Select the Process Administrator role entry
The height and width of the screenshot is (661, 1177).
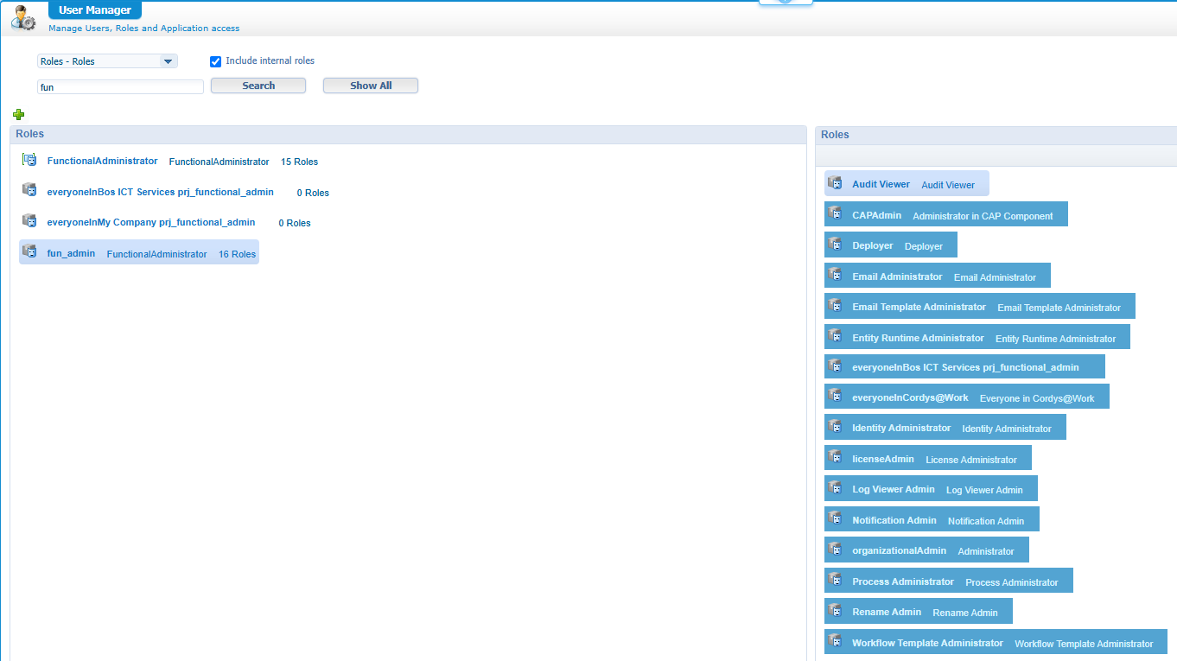click(903, 582)
